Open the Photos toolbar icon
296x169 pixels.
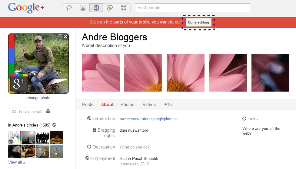click(83, 8)
